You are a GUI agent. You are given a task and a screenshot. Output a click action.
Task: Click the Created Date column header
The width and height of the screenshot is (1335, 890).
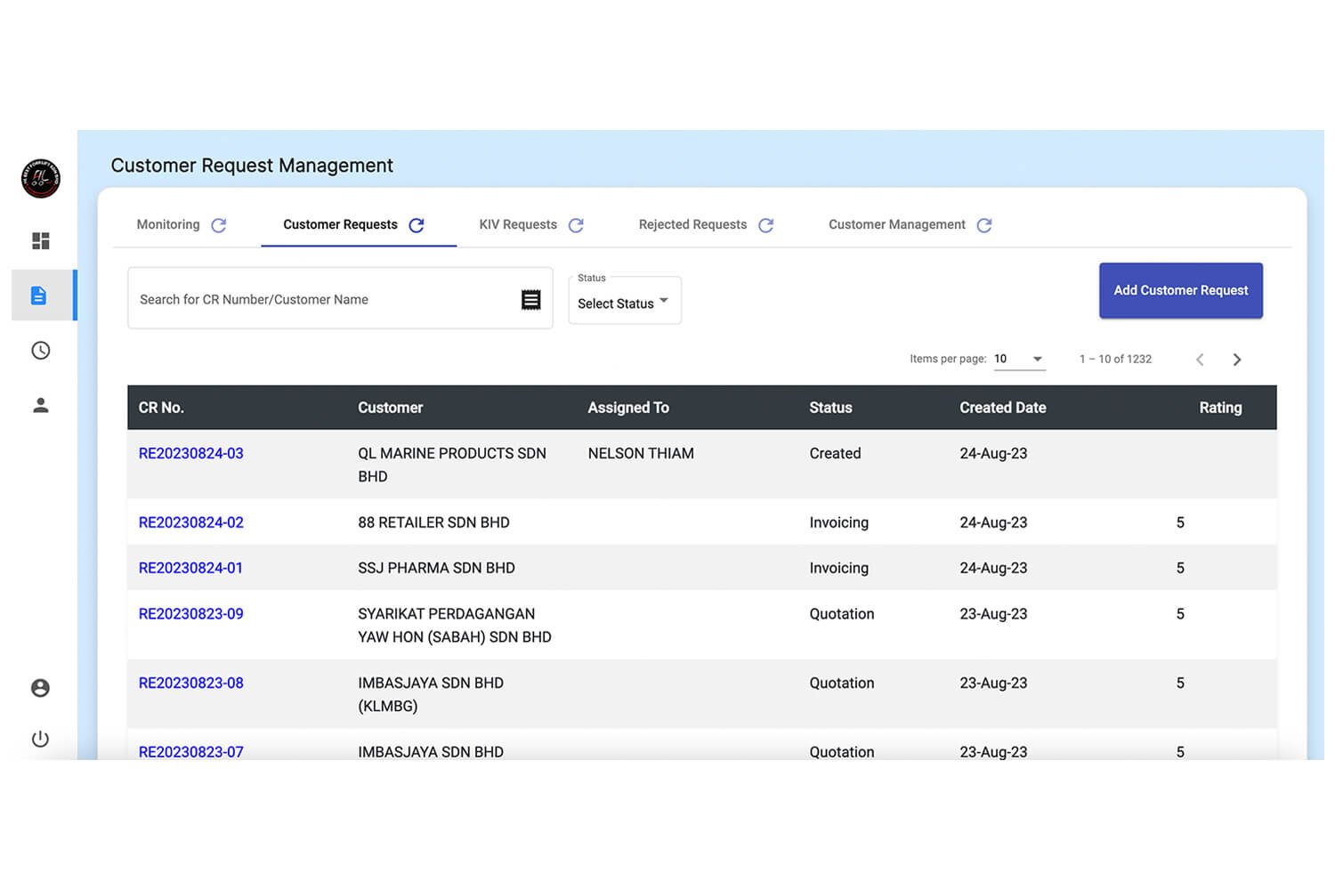coord(1002,408)
